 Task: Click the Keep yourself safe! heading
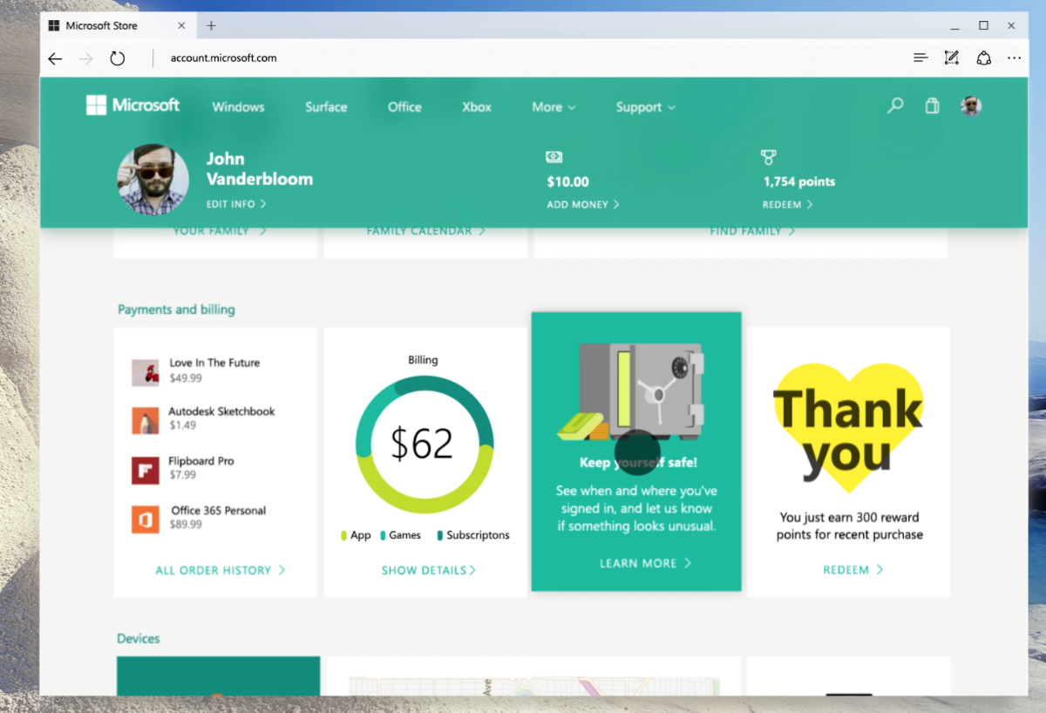(x=638, y=463)
